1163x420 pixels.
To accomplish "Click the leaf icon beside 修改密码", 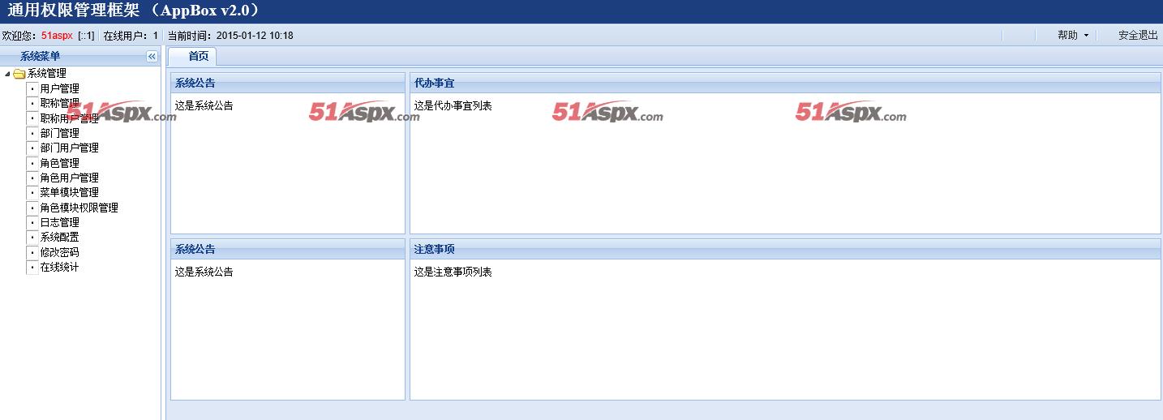I will click(32, 252).
